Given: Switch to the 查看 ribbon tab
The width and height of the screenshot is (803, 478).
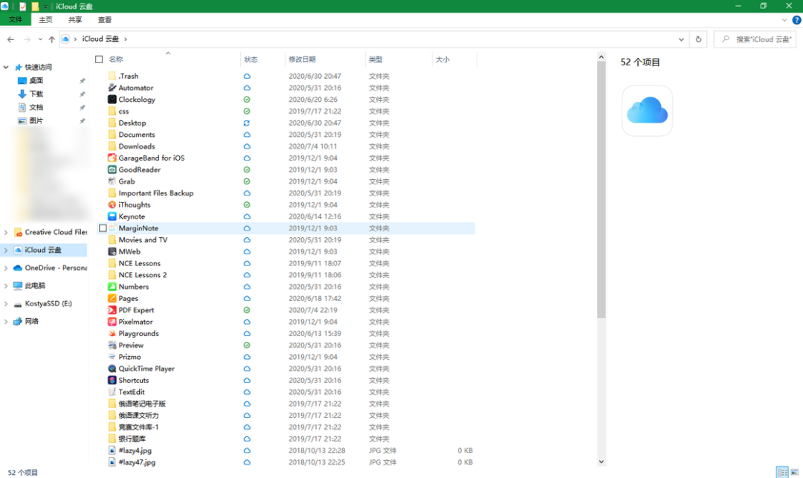Looking at the screenshot, I should point(105,20).
